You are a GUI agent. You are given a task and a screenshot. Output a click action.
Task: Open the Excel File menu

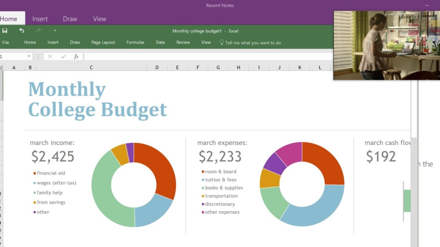click(x=5, y=43)
